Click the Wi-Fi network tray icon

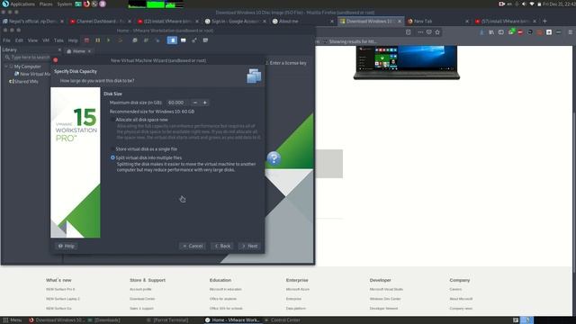click(x=531, y=4)
